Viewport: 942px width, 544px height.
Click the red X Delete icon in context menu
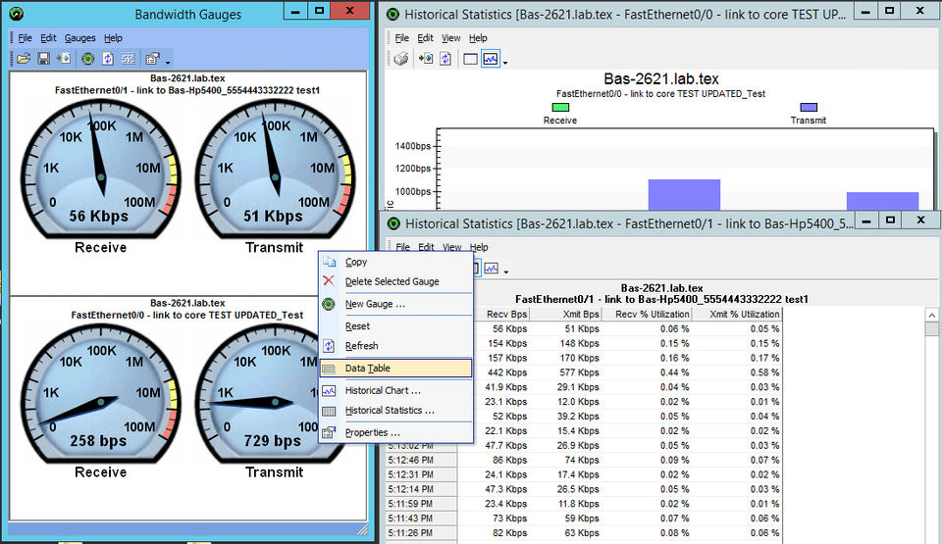coord(329,281)
